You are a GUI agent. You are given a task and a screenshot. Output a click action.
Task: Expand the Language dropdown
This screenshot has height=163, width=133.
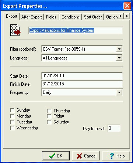click(119, 58)
